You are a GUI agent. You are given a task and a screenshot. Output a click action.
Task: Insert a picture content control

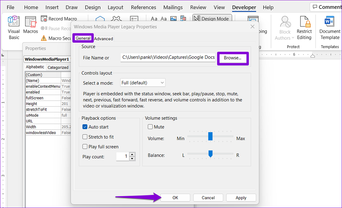pos(173,19)
